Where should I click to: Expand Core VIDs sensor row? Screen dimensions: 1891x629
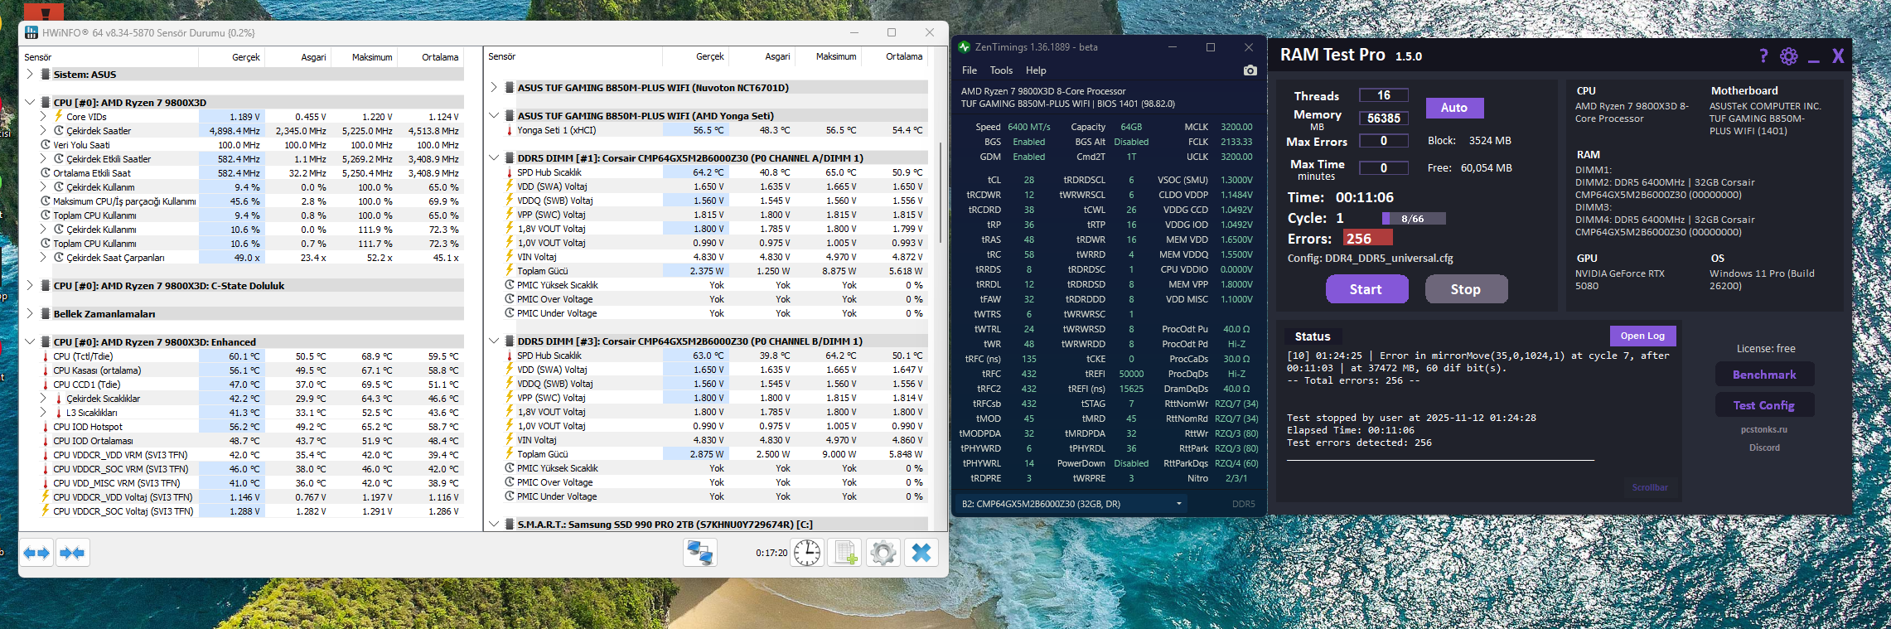coord(43,117)
